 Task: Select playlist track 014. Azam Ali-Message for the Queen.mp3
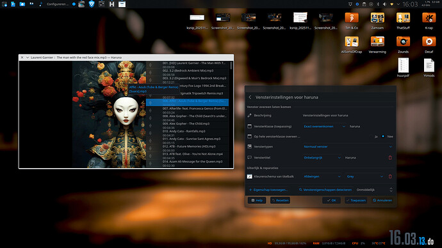188,164
